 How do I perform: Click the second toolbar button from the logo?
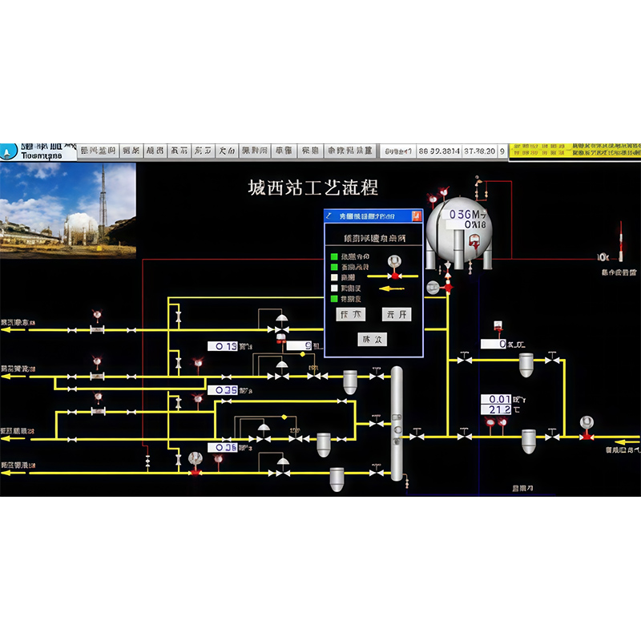tap(131, 151)
